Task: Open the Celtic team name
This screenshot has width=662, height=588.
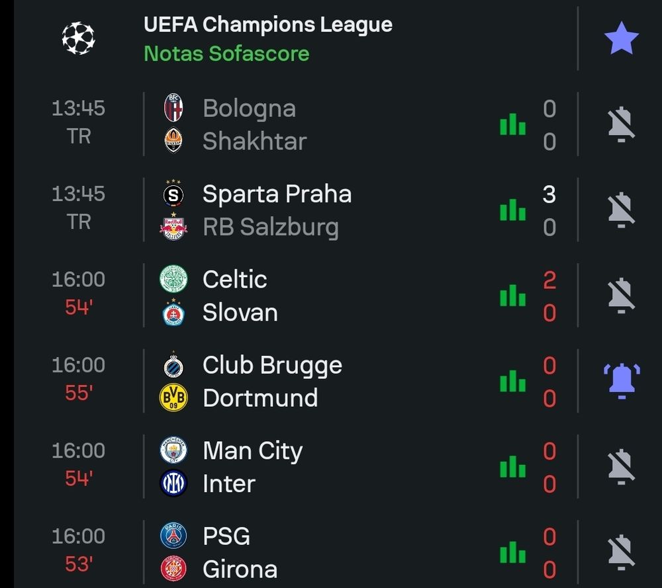Action: 234,279
